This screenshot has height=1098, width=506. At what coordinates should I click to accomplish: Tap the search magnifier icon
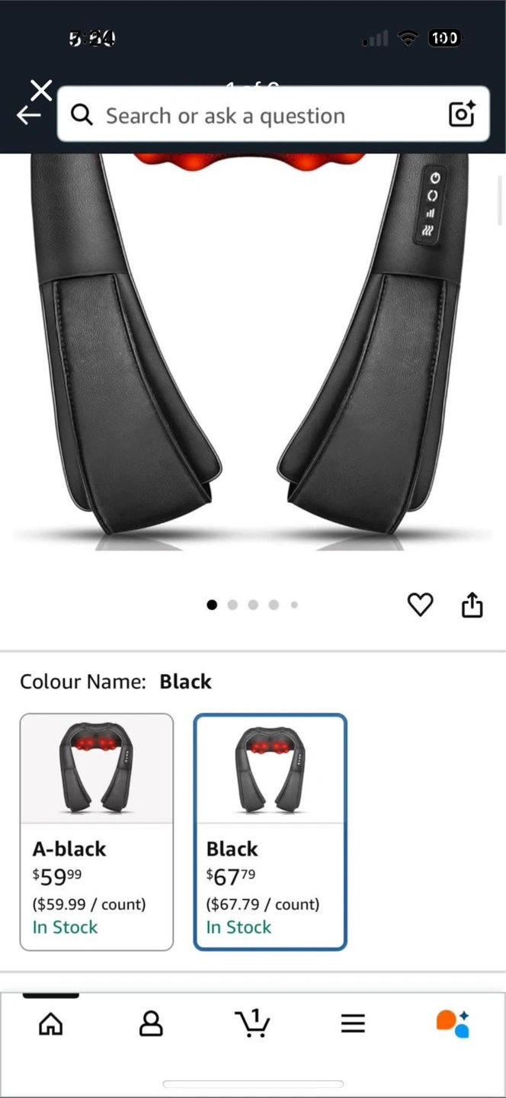click(x=82, y=114)
